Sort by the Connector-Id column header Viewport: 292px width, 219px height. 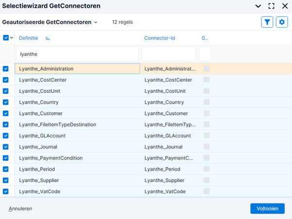[159, 38]
